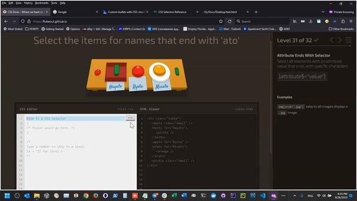
Task: Close the CSS Diner tab
Action: pos(47,12)
